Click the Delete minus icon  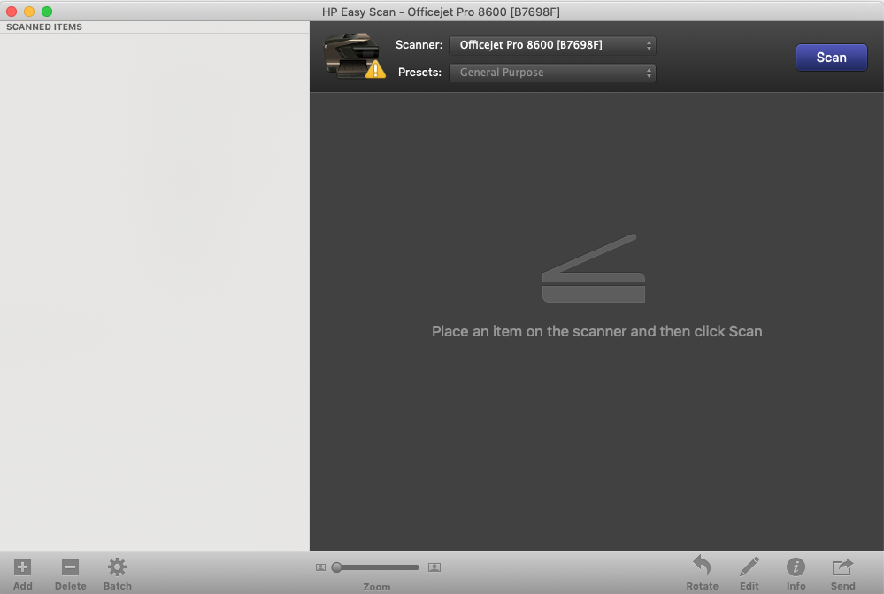click(71, 567)
